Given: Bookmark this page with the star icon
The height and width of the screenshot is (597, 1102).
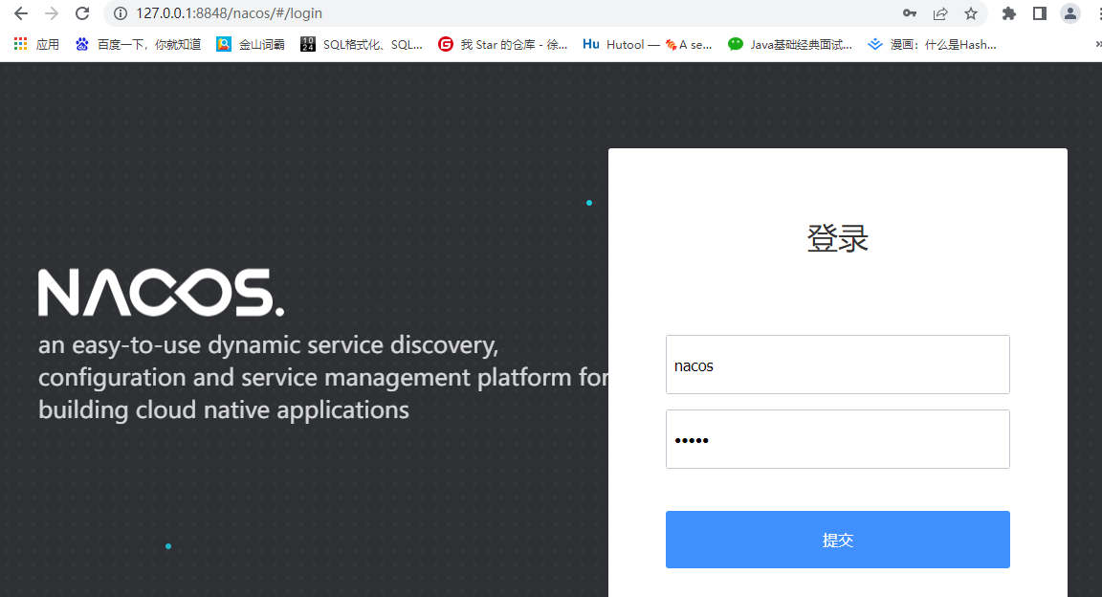Looking at the screenshot, I should click(971, 13).
